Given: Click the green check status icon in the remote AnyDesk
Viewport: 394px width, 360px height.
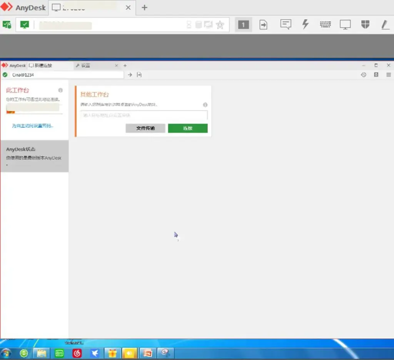Looking at the screenshot, I should click(5, 75).
